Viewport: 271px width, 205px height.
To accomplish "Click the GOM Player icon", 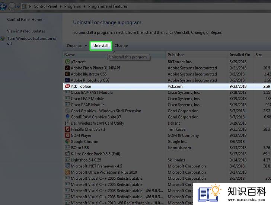I will [67, 135].
